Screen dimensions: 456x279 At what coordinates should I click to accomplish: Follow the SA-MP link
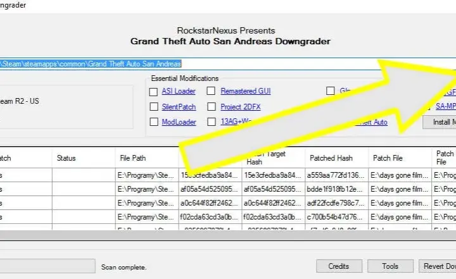point(445,106)
